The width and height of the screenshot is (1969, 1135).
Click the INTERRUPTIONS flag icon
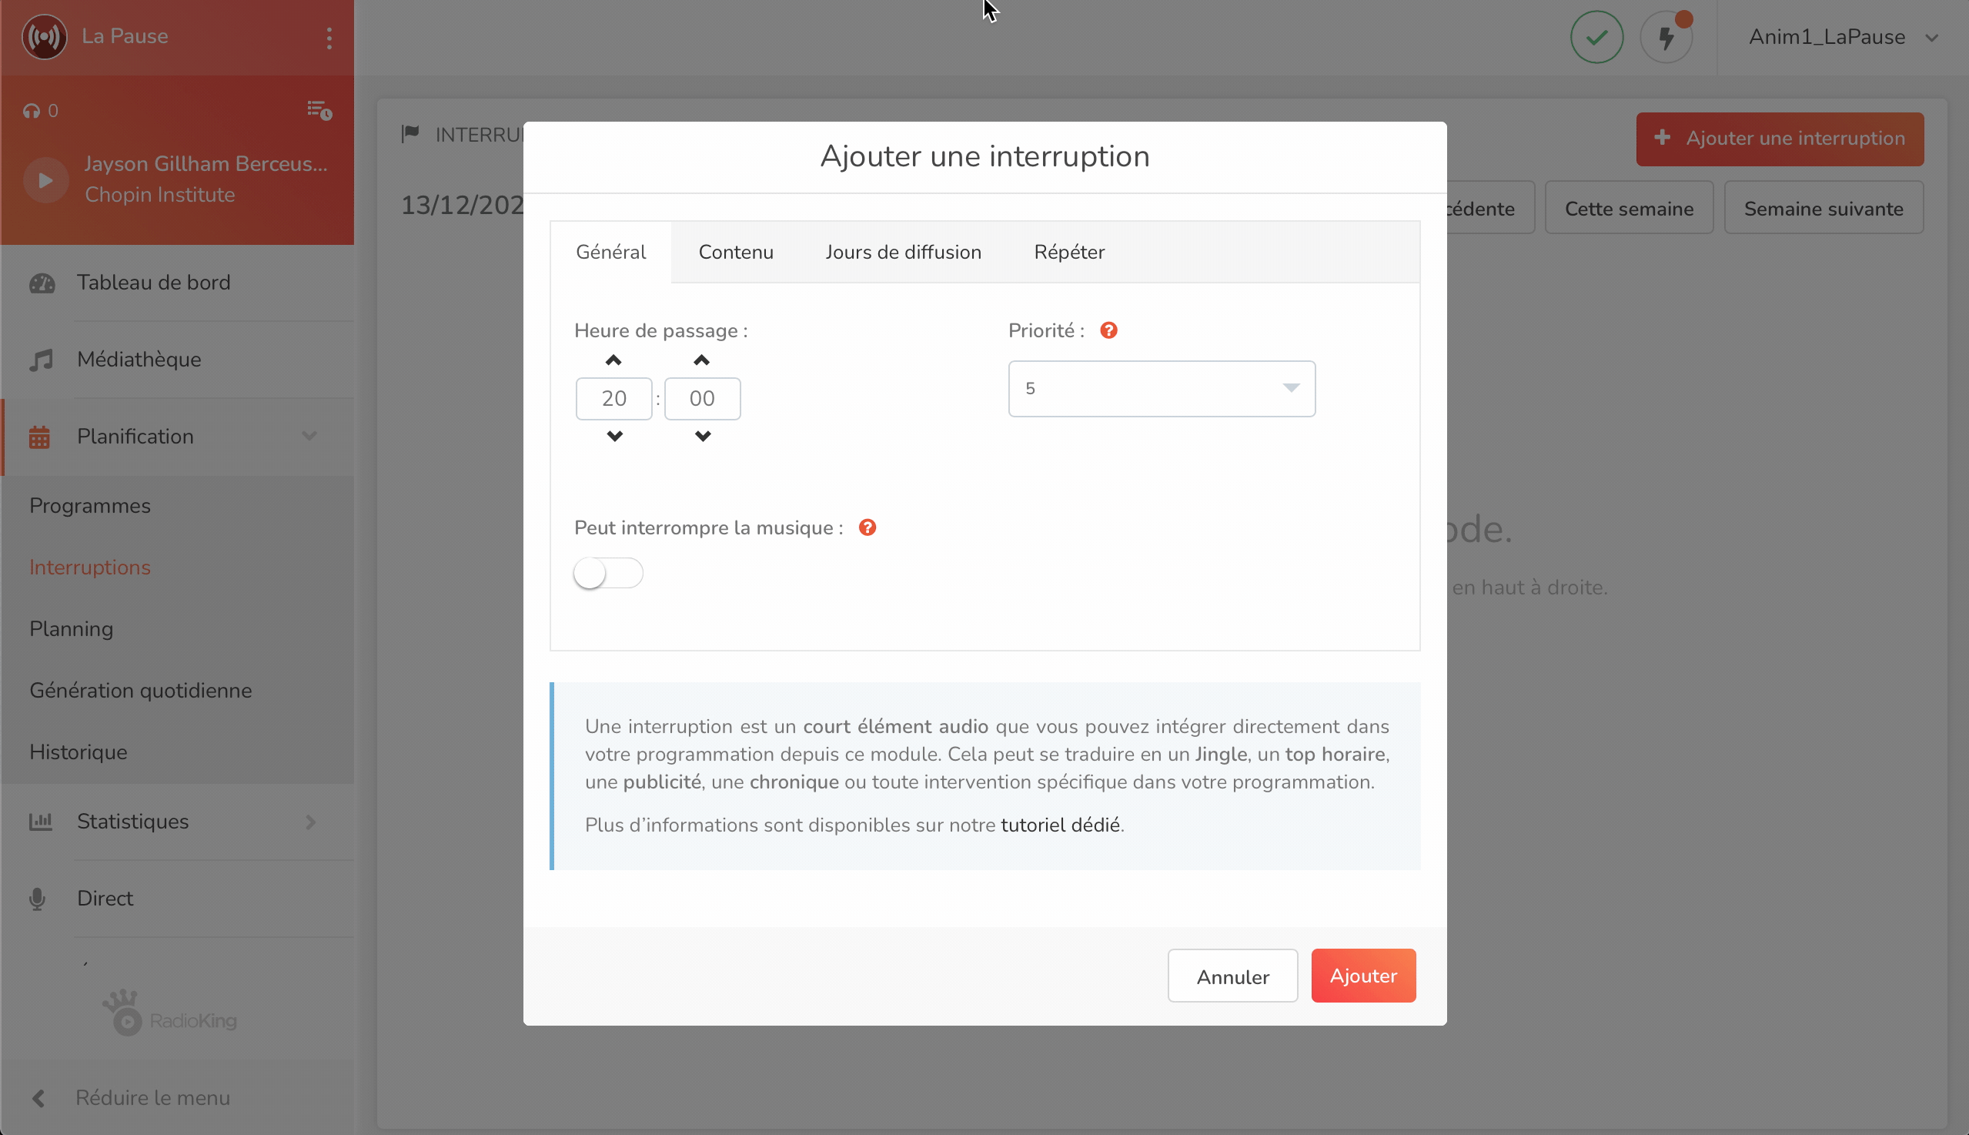click(410, 134)
